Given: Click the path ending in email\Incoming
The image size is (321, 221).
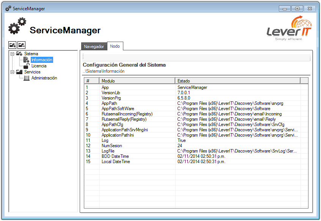Looking at the screenshot, I should (x=230, y=114).
